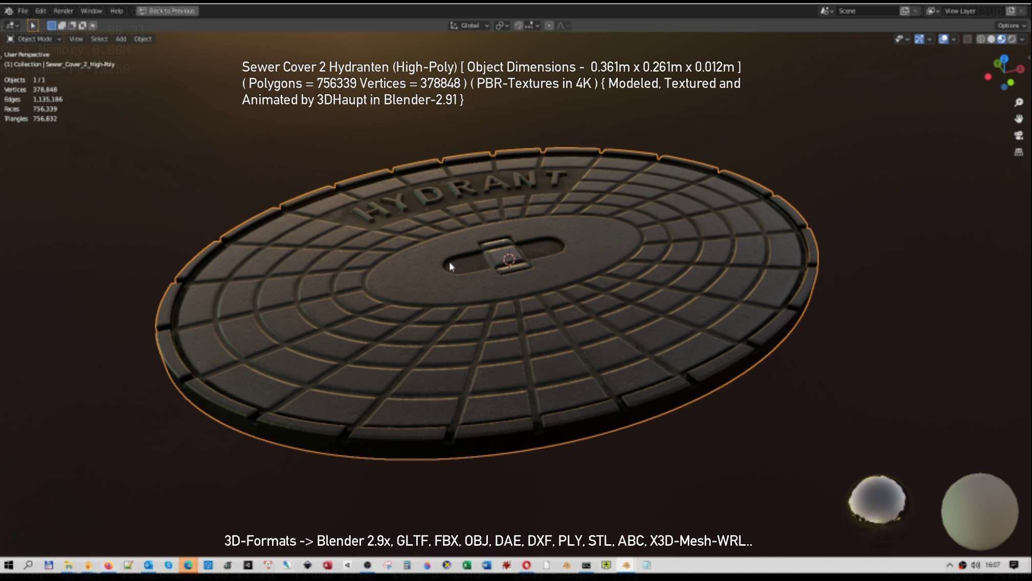Open the Blender icon in the taskbar

coord(626,565)
